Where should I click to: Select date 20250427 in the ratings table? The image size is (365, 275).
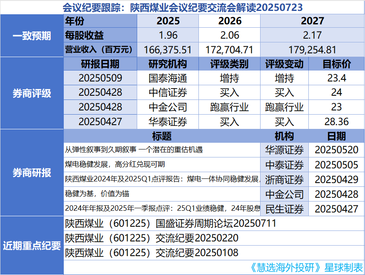point(100,122)
